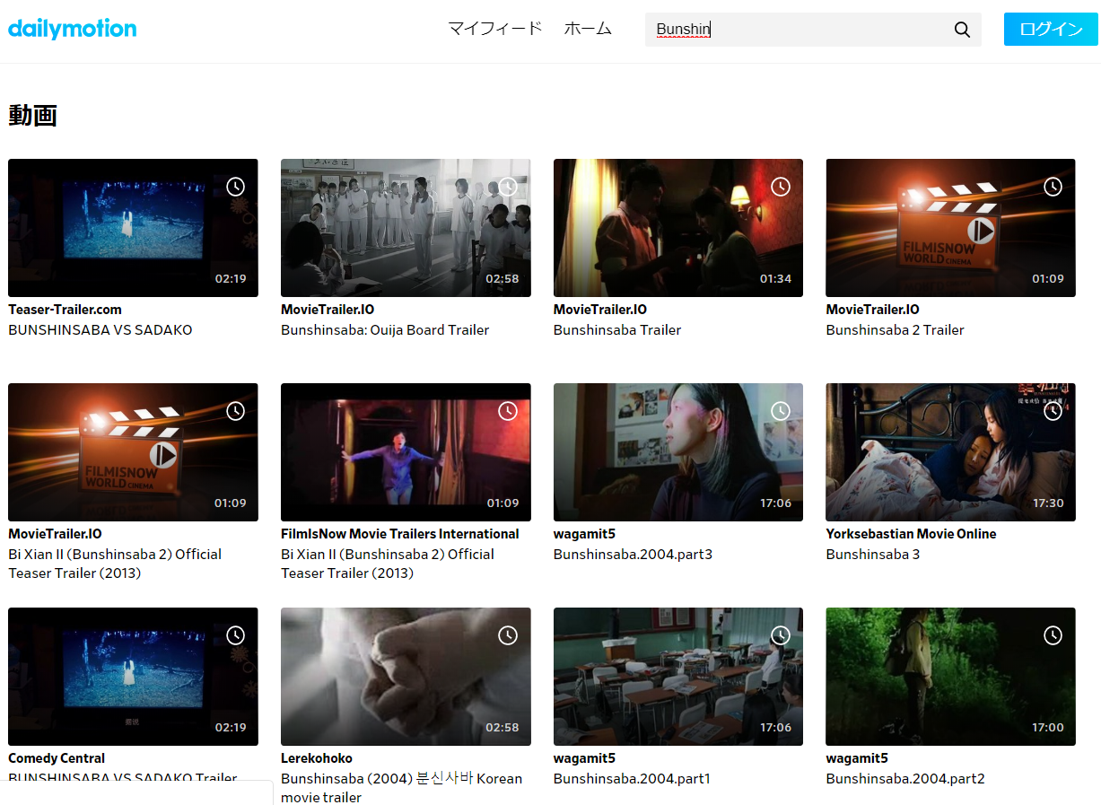This screenshot has width=1101, height=805.
Task: Click title 'Bunshinsaba 2 Trailer'
Action: click(x=895, y=330)
